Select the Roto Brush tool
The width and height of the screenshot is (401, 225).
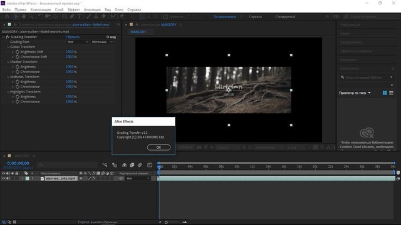113,17
